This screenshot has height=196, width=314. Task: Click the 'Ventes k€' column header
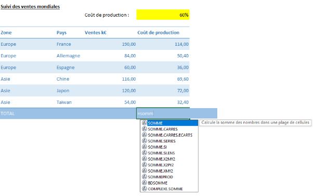96,33
